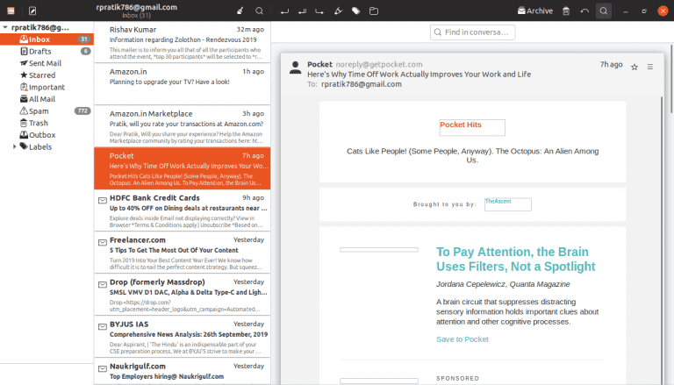Click the Inbox unread count badge
This screenshot has width=674, height=385.
pyautogui.click(x=84, y=39)
